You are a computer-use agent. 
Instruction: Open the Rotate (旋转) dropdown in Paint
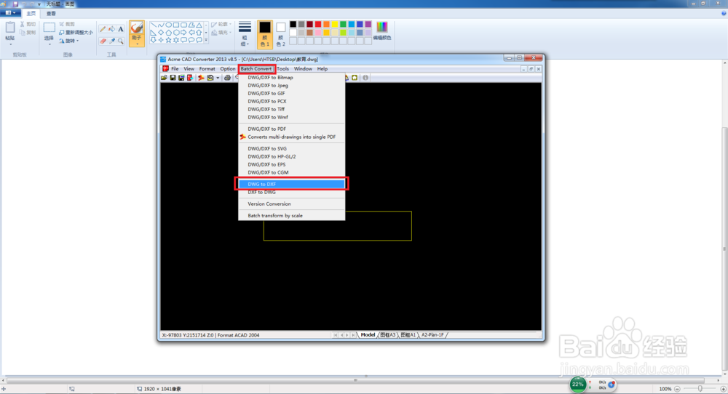click(68, 41)
